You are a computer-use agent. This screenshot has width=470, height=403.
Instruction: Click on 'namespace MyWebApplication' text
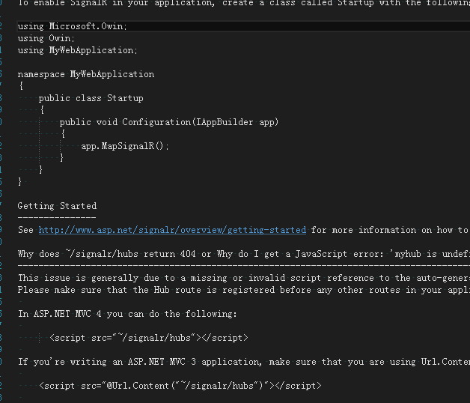(86, 74)
